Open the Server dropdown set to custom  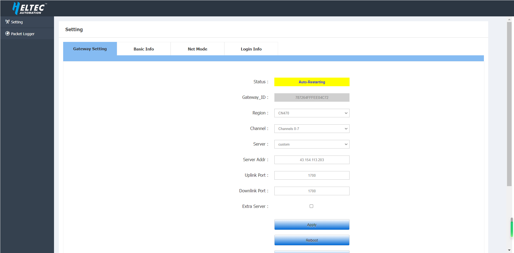click(x=312, y=144)
